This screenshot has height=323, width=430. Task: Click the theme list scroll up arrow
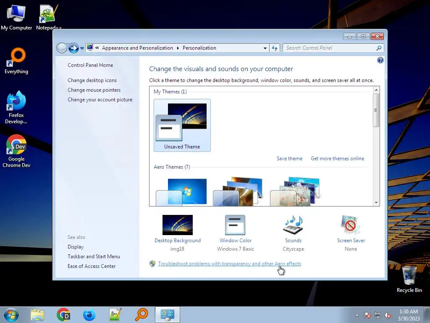[x=376, y=90]
